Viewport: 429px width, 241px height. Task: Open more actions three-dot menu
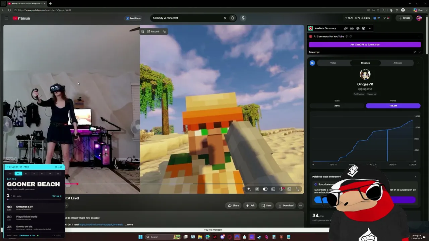[301, 206]
